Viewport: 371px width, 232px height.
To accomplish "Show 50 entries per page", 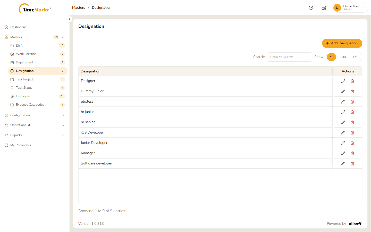I will click(x=331, y=57).
